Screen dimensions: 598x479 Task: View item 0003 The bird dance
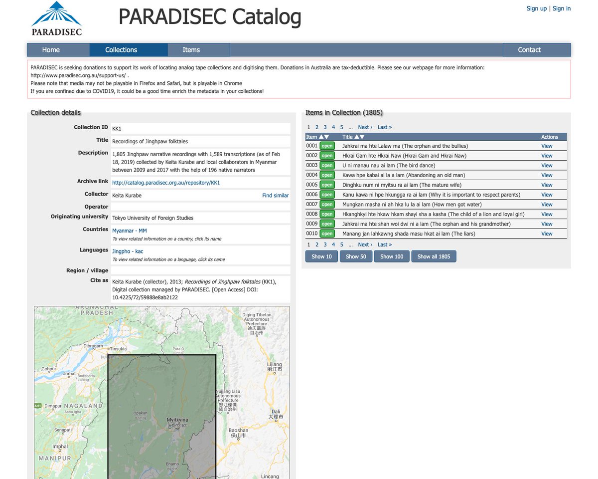[547, 166]
